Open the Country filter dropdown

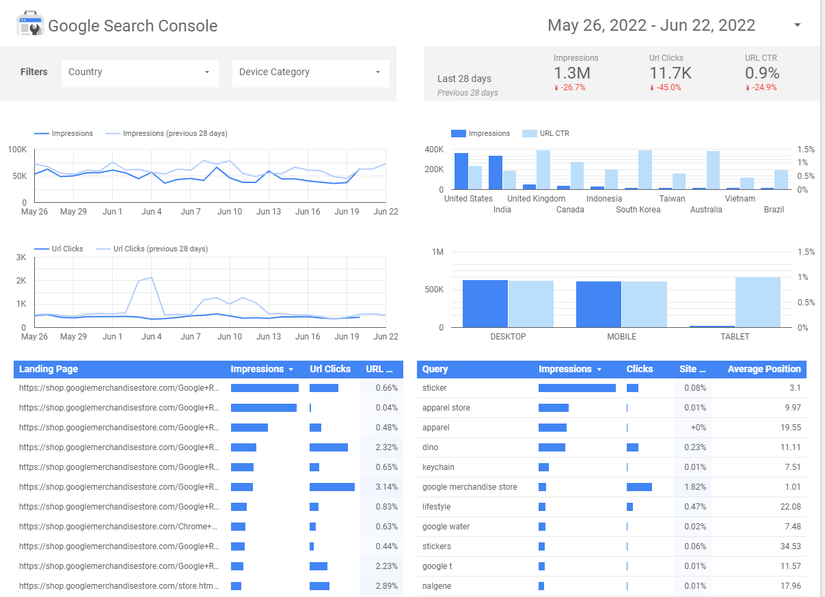[x=139, y=72]
